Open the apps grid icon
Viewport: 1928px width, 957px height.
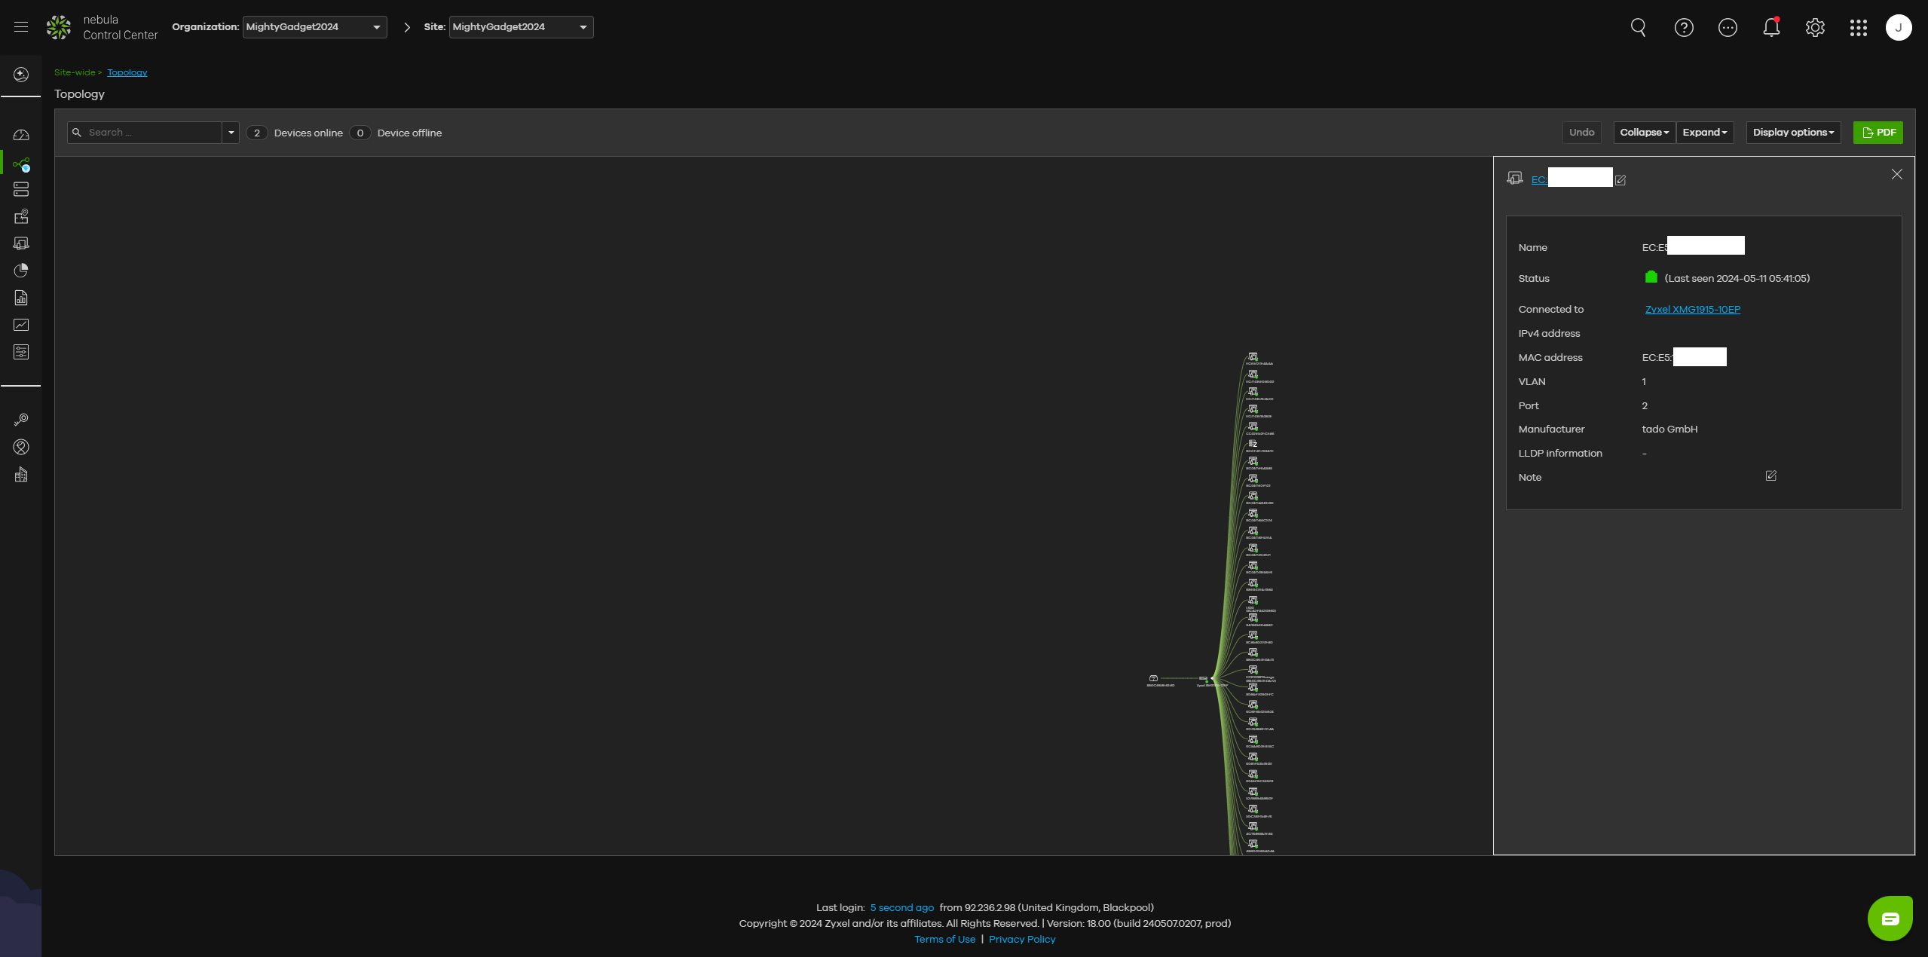pos(1858,28)
